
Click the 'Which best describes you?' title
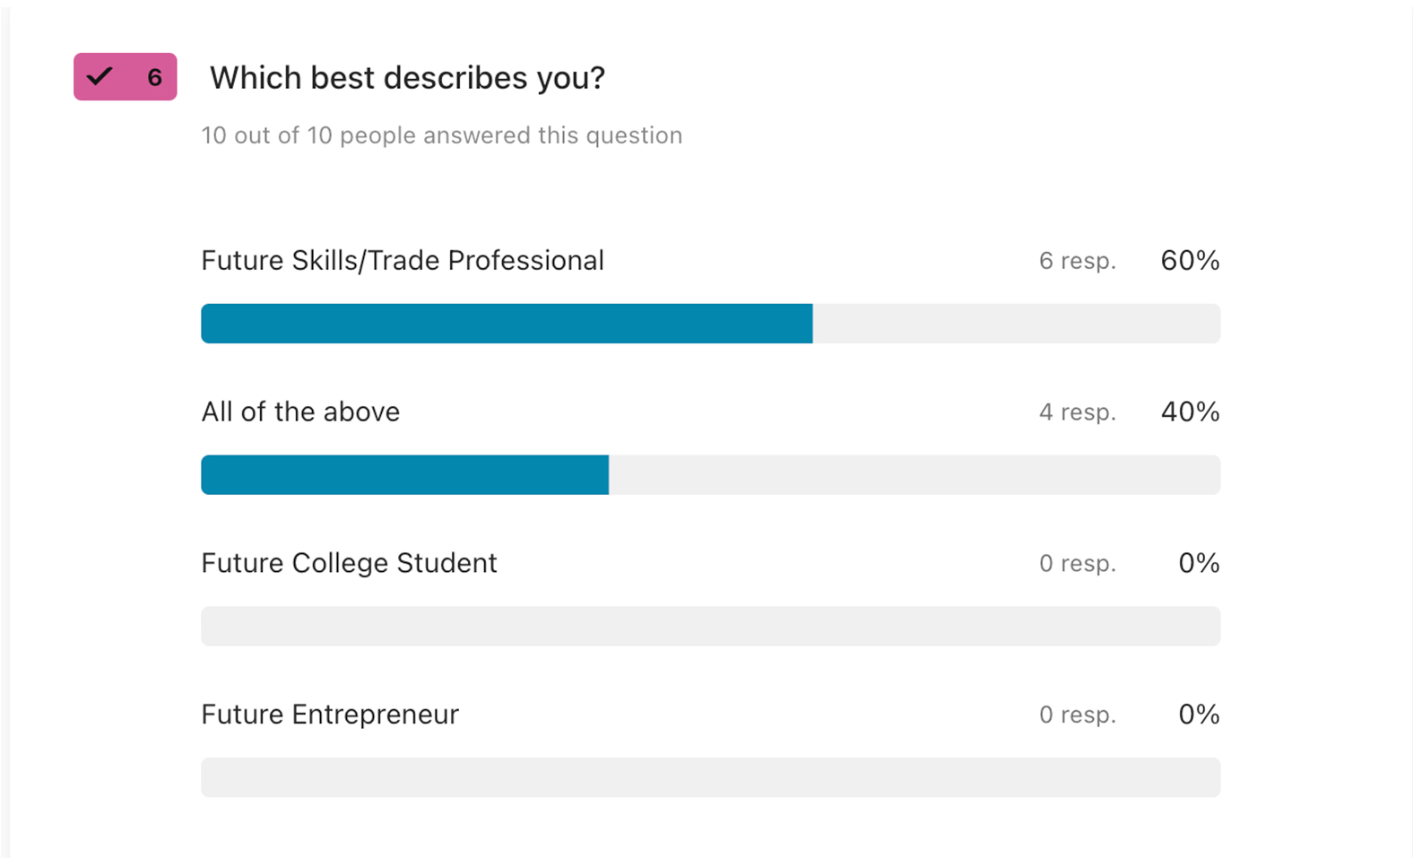pyautogui.click(x=407, y=78)
